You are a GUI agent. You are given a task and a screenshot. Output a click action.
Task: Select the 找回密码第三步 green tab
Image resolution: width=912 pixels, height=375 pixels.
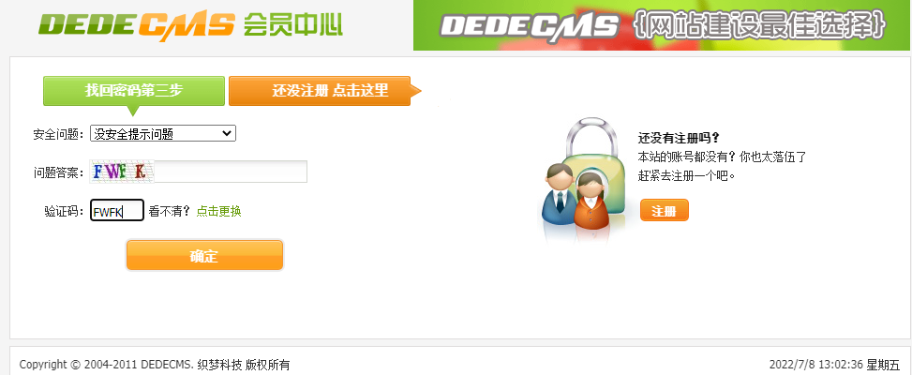point(134,91)
